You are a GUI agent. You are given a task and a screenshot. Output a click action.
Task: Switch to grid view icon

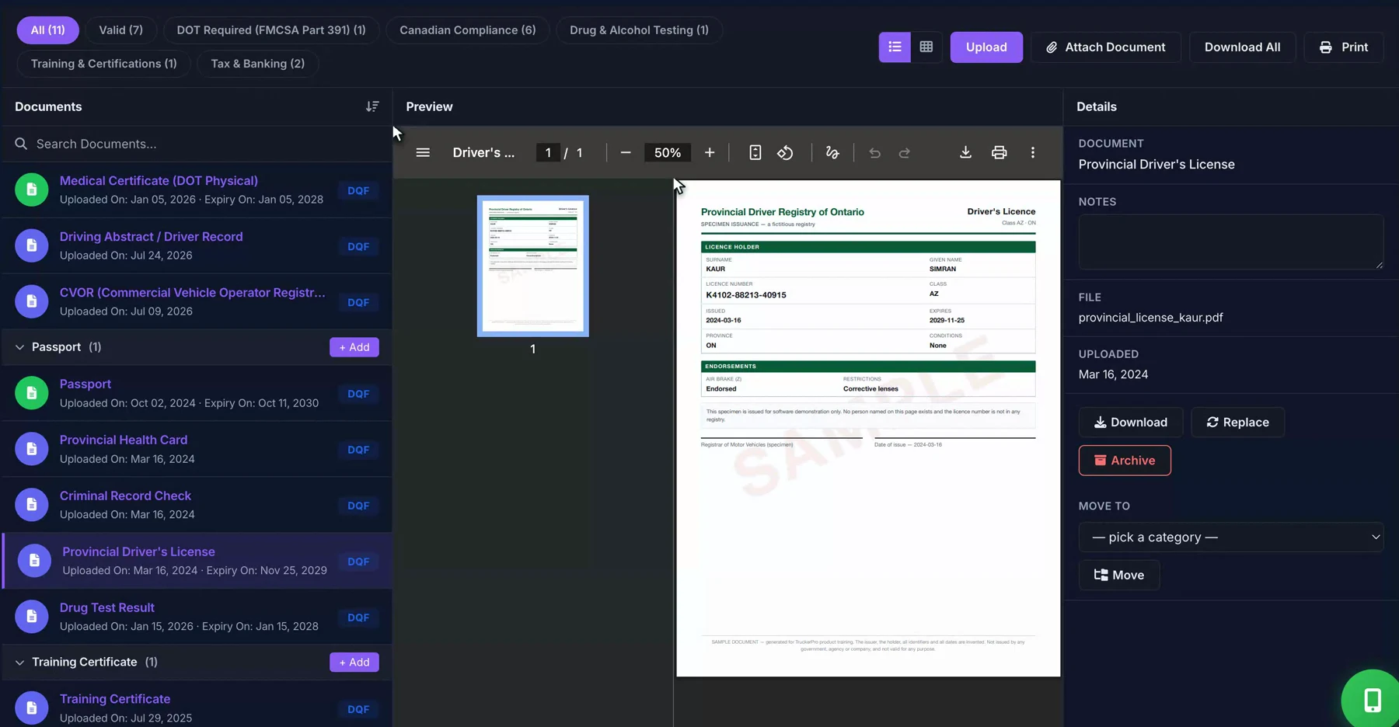point(926,47)
